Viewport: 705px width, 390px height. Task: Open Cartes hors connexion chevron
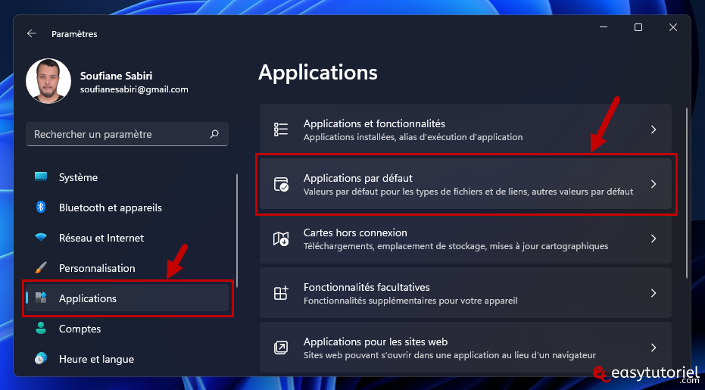654,239
